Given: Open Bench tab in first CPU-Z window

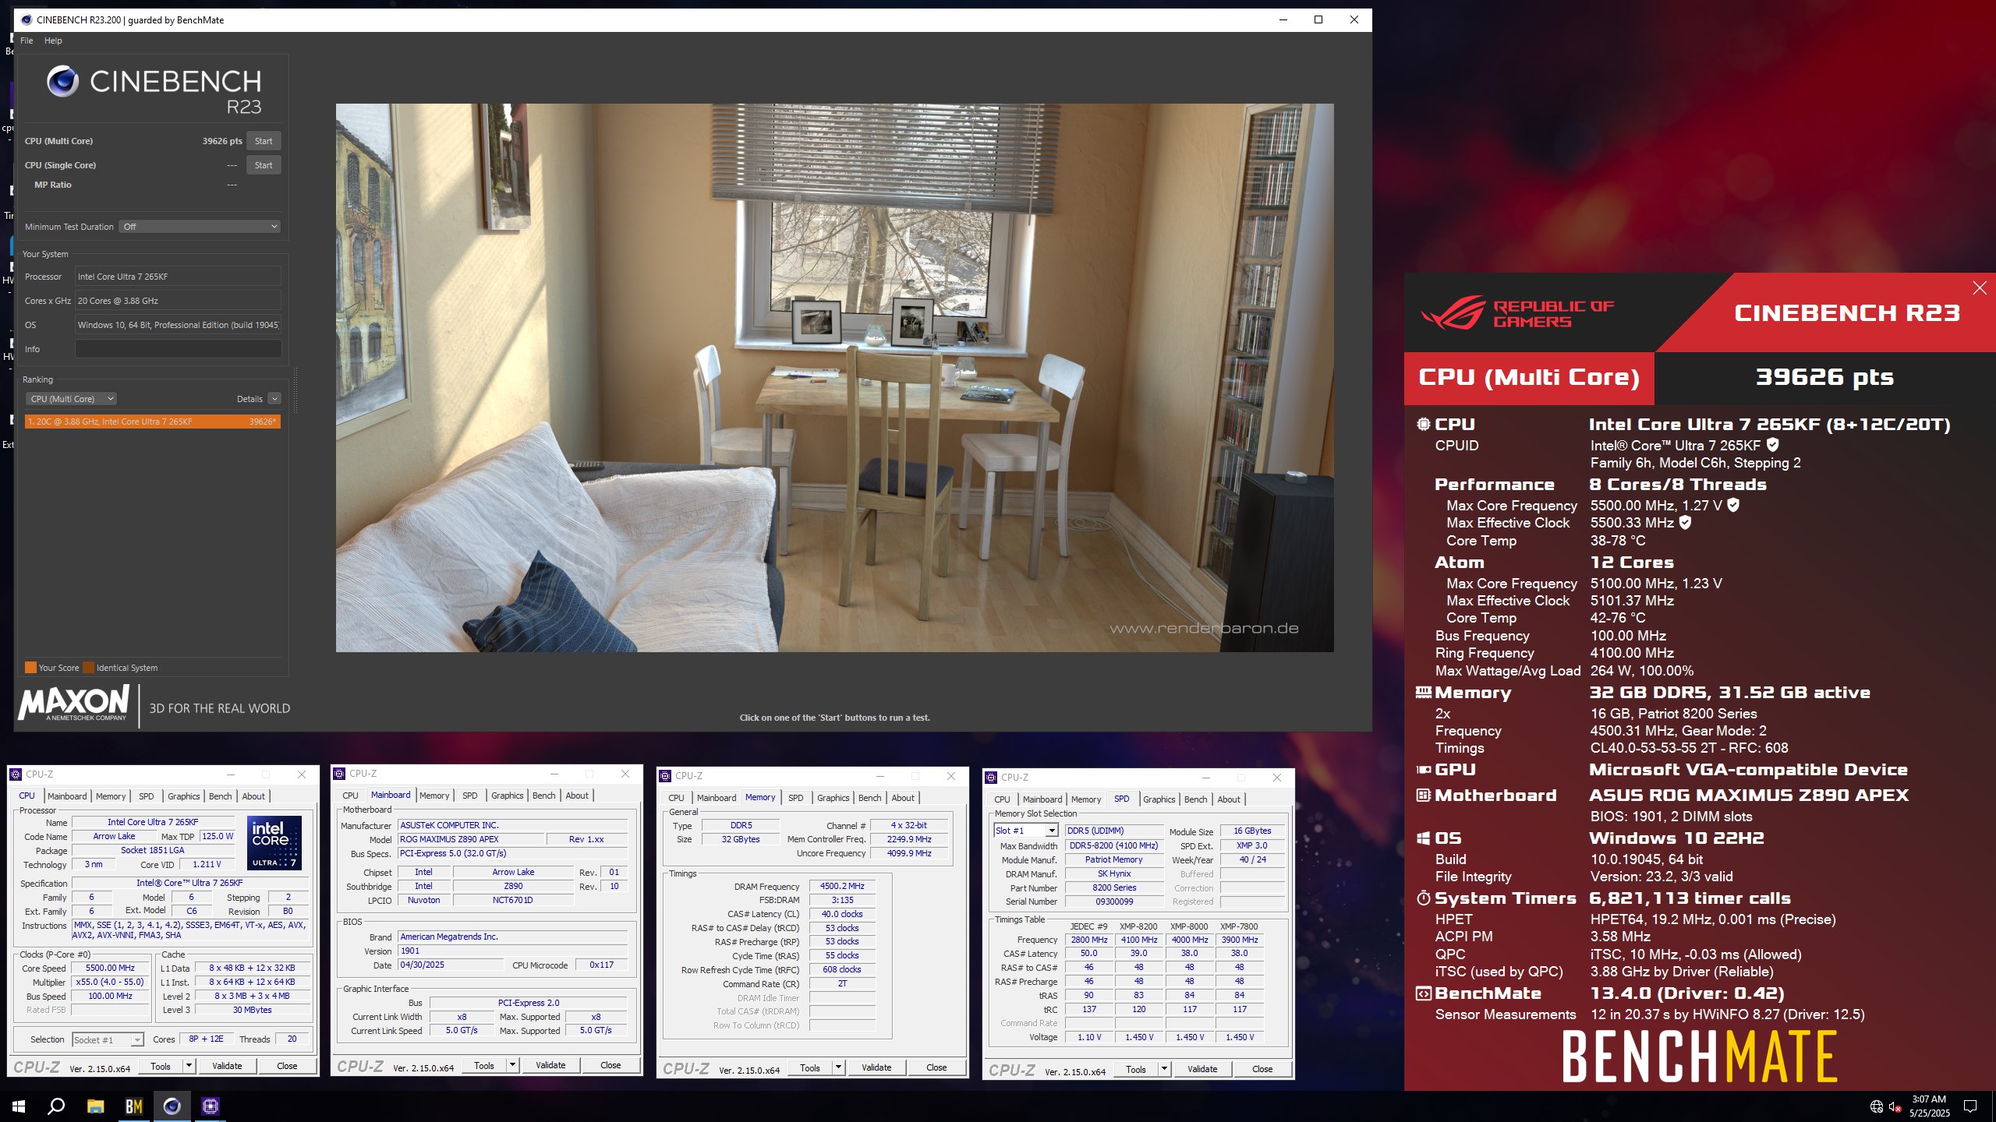Looking at the screenshot, I should tap(220, 796).
